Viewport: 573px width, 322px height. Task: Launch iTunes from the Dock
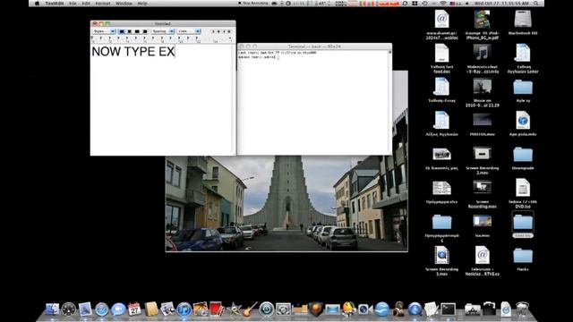tap(184, 309)
